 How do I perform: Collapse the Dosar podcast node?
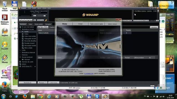pos(20,57)
